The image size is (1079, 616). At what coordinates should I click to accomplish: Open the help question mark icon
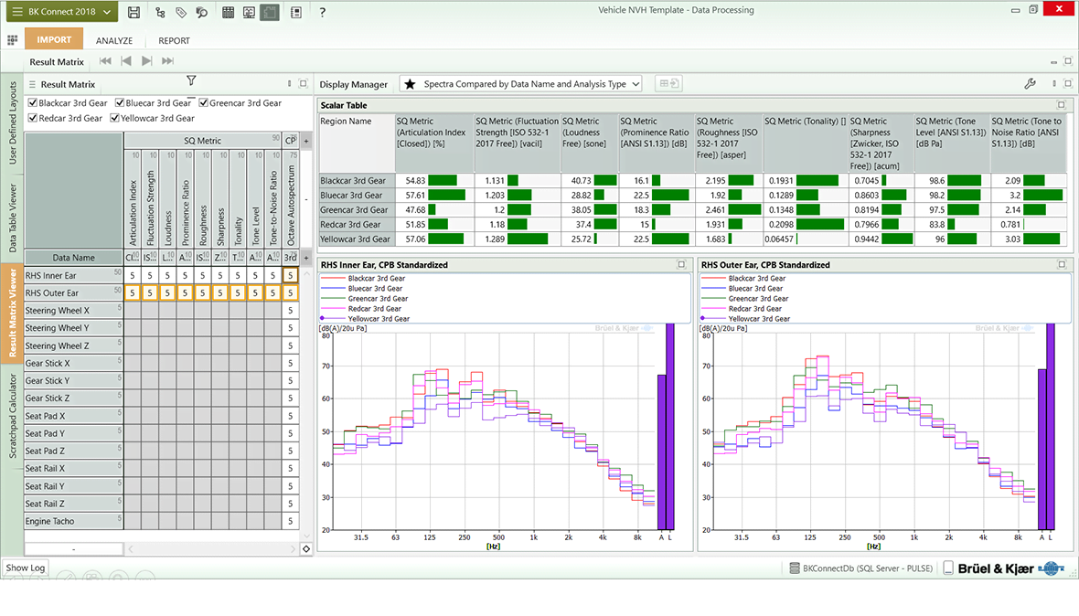[x=322, y=12]
